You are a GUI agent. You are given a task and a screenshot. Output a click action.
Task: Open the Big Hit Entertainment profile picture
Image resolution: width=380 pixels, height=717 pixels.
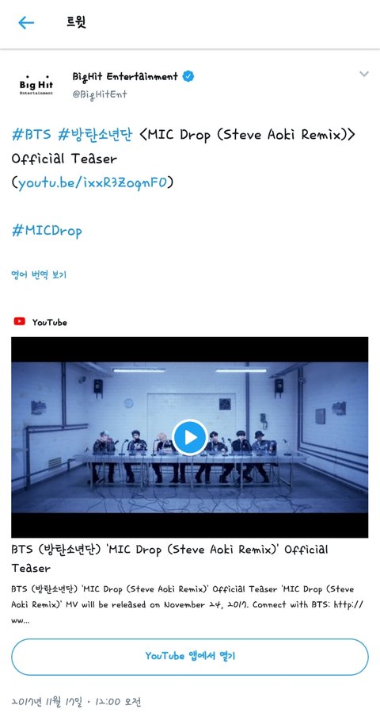(x=36, y=85)
